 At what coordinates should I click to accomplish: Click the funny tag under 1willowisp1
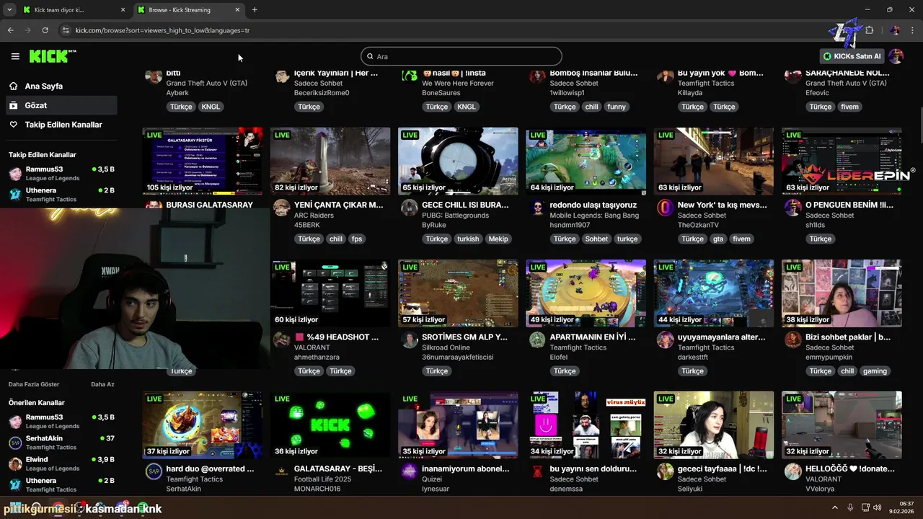click(x=617, y=107)
